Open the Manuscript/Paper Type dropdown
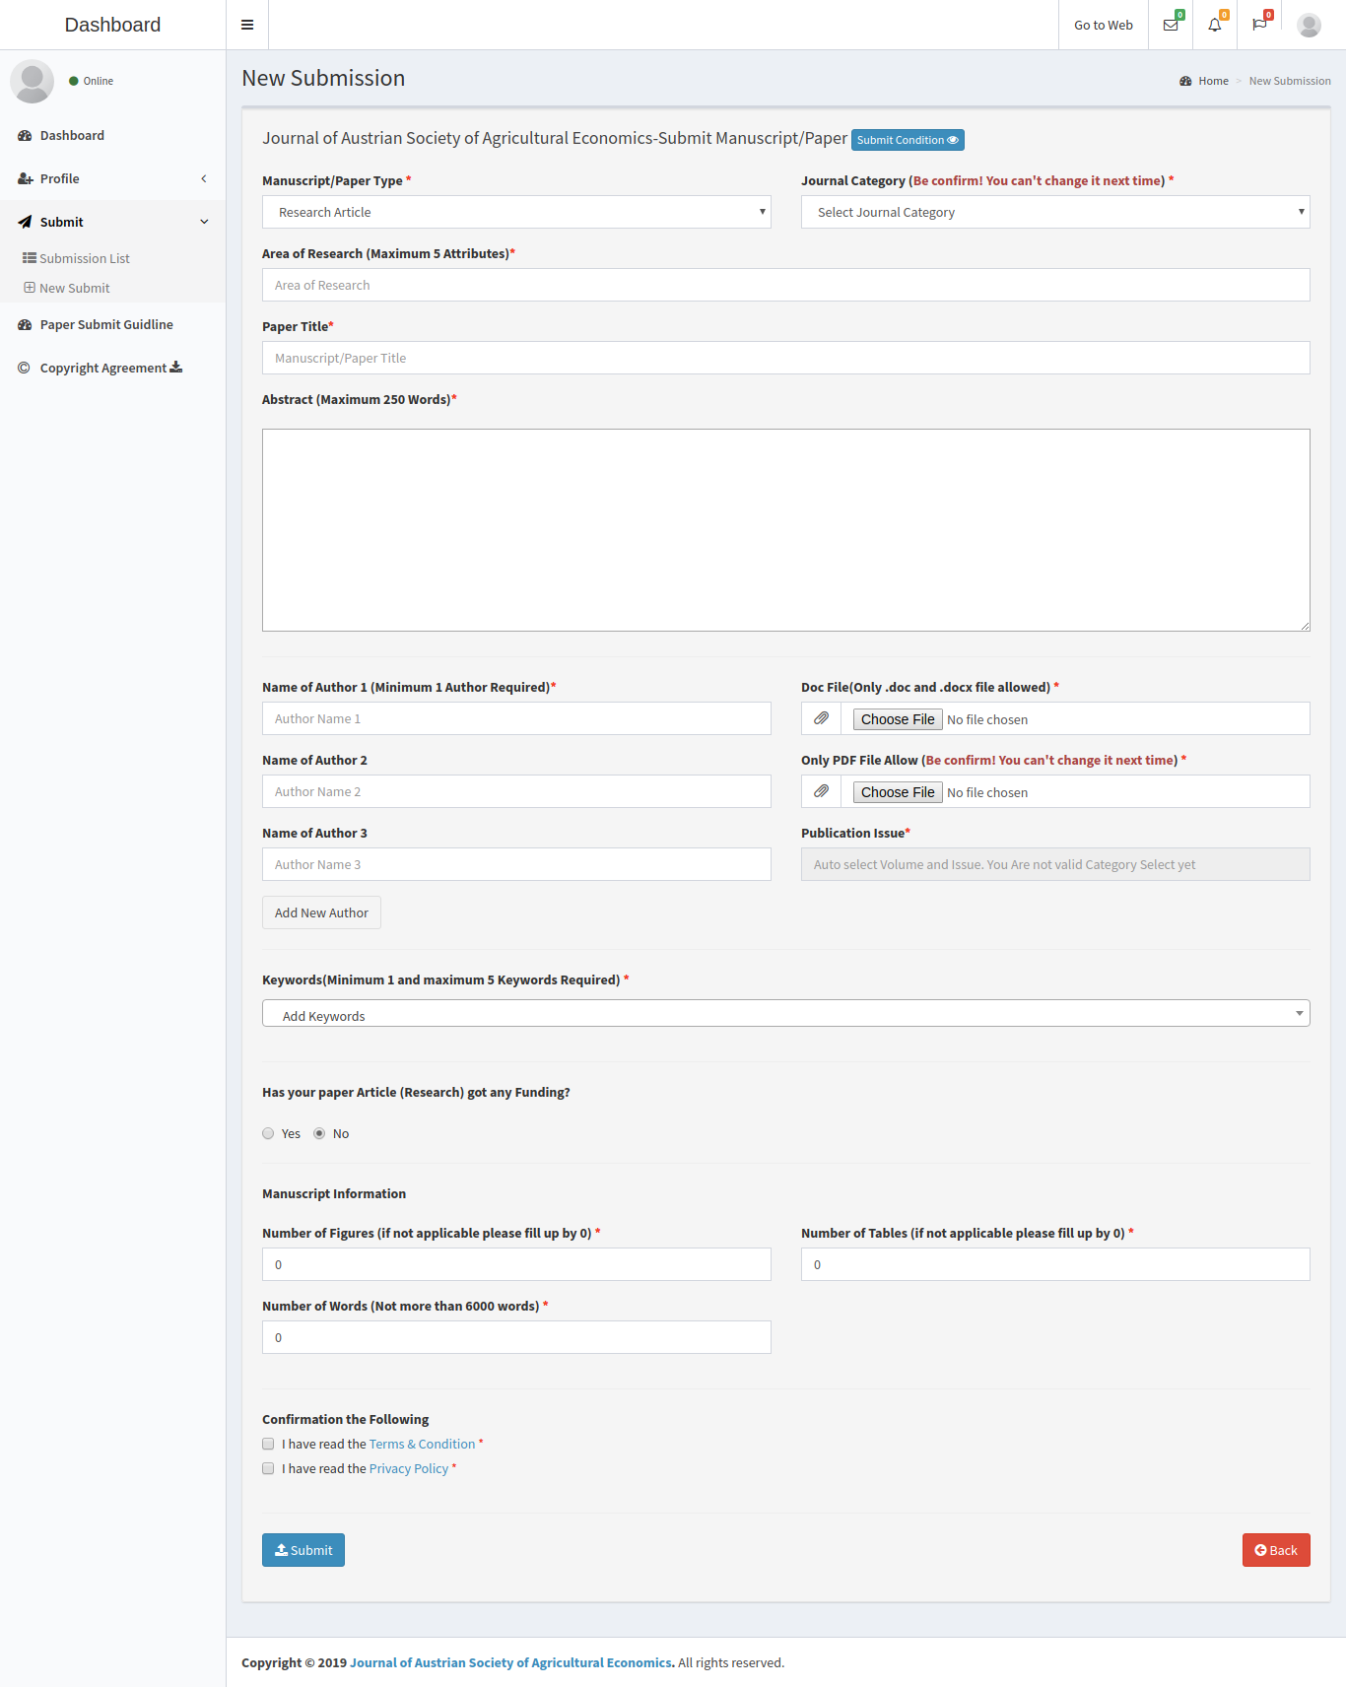The height and width of the screenshot is (1687, 1346). point(516,212)
